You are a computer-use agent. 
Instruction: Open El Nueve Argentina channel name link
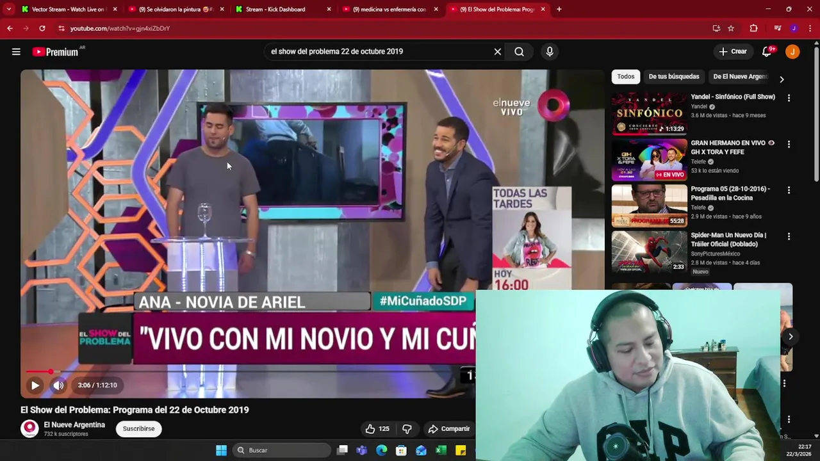pos(74,425)
